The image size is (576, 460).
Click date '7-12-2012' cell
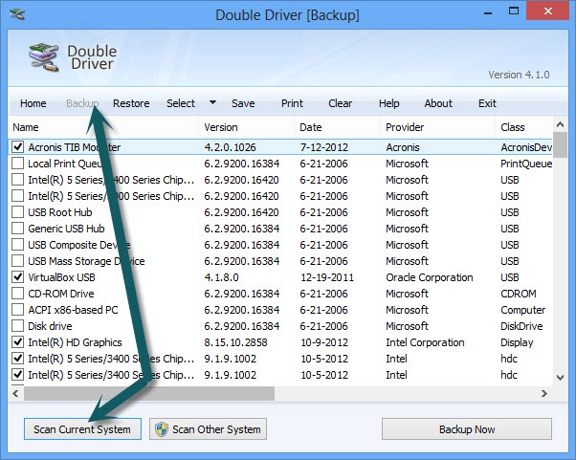(x=324, y=147)
